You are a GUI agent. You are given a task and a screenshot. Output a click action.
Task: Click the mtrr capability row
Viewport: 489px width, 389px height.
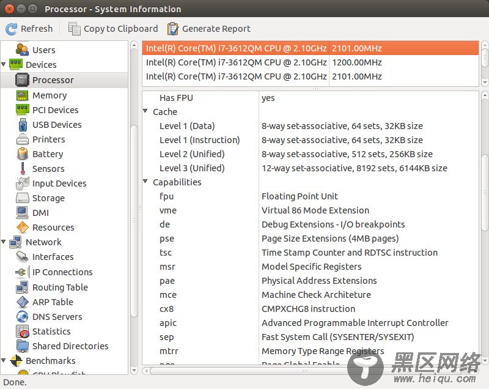(311, 351)
